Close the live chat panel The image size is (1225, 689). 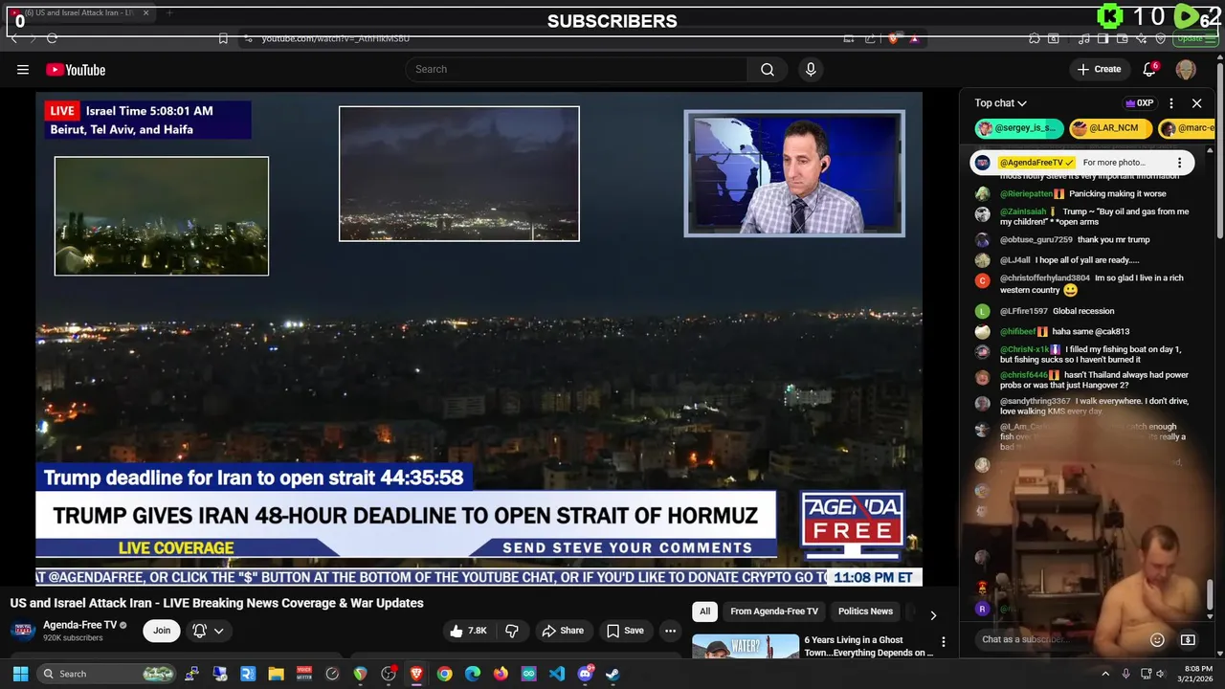[1196, 103]
